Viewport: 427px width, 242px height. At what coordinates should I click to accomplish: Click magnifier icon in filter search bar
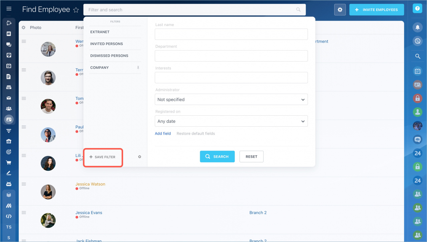(x=298, y=10)
